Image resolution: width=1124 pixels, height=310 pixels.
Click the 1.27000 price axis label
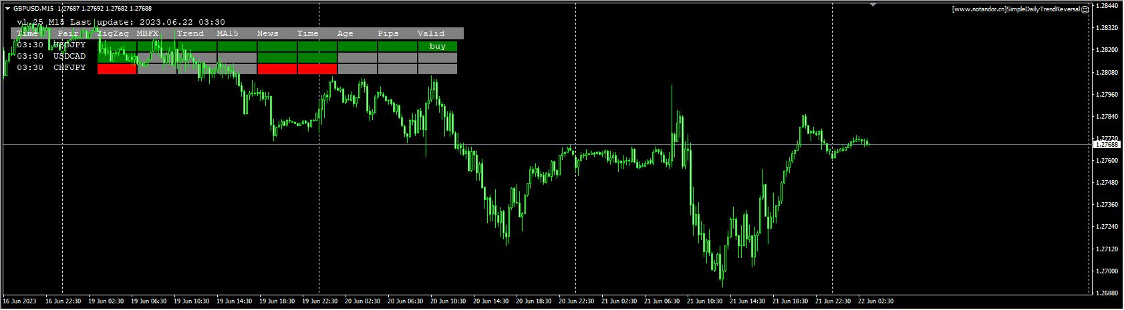(x=1107, y=271)
